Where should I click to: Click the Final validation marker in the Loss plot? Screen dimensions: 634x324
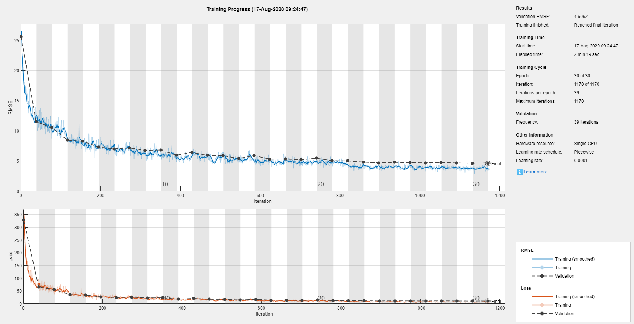(488, 301)
